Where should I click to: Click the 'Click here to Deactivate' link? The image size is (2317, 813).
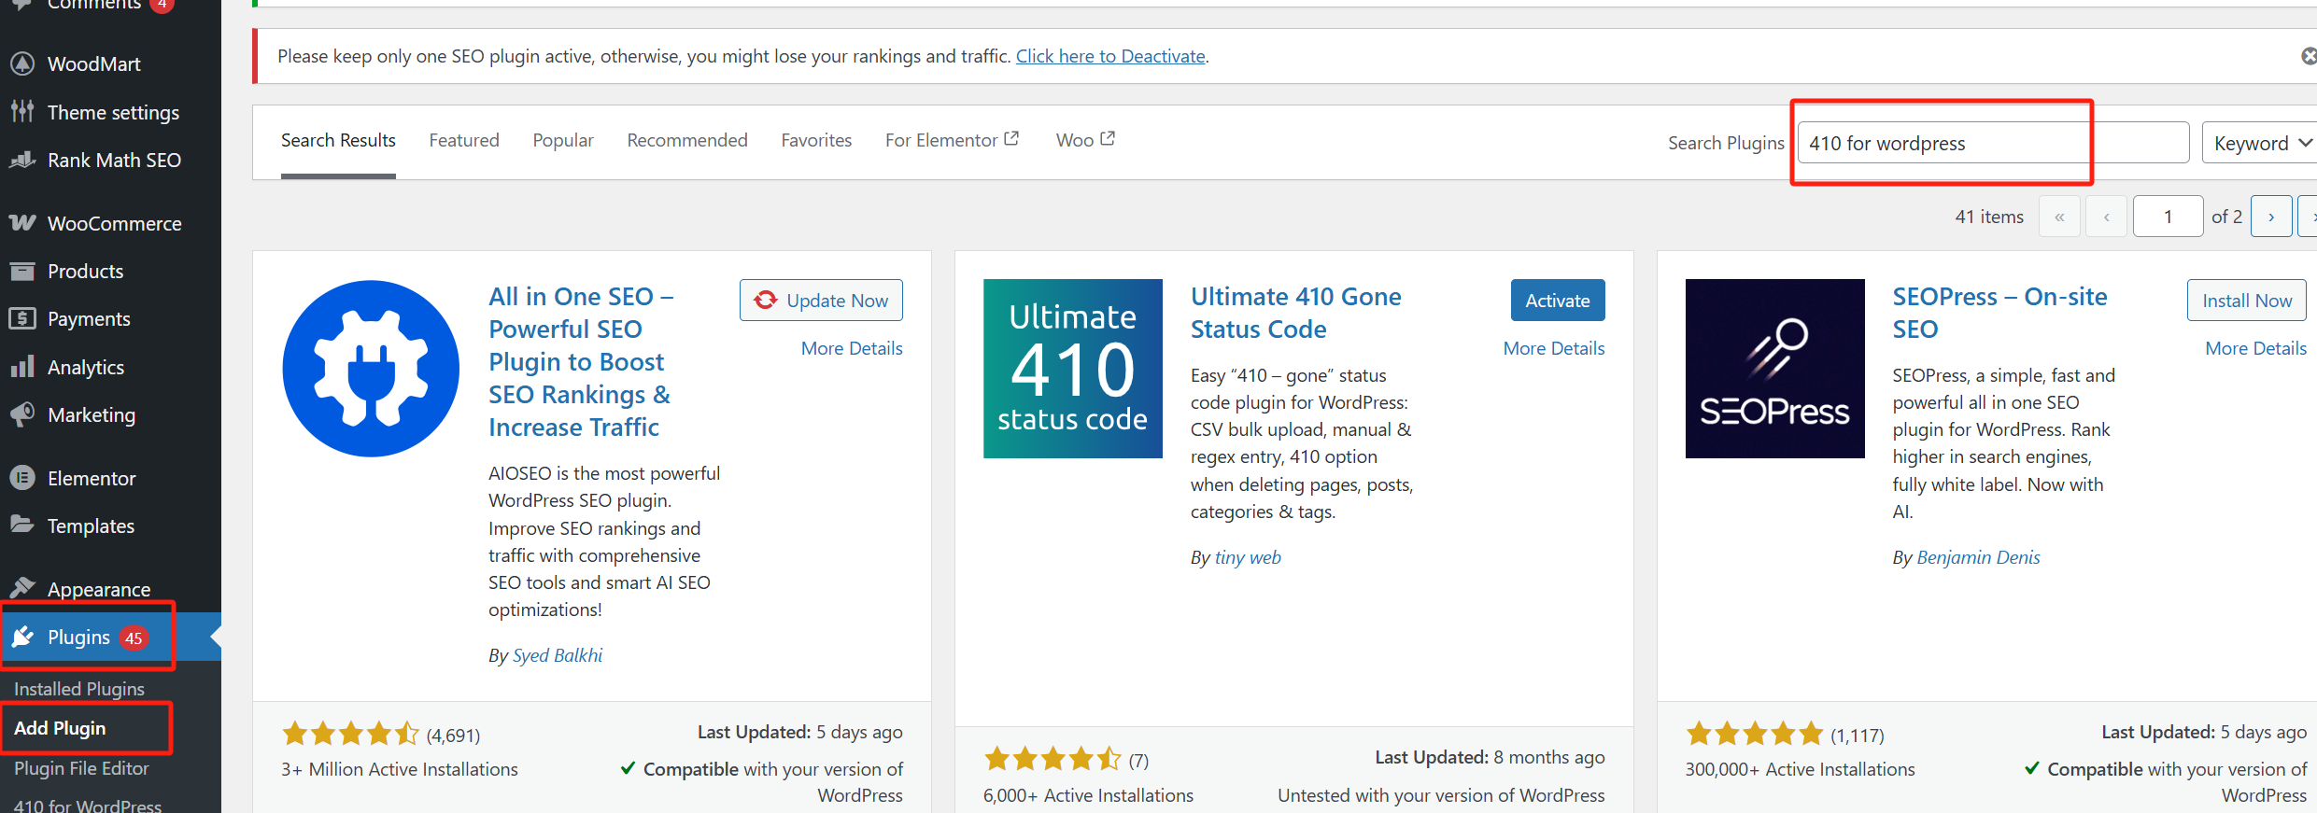[1110, 56]
